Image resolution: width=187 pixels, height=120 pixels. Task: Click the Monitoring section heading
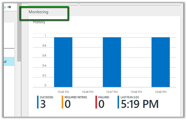coord(38,12)
